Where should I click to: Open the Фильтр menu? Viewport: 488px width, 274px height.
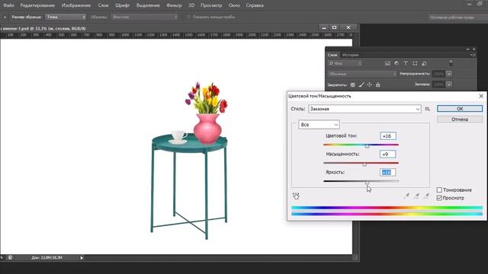click(174, 5)
